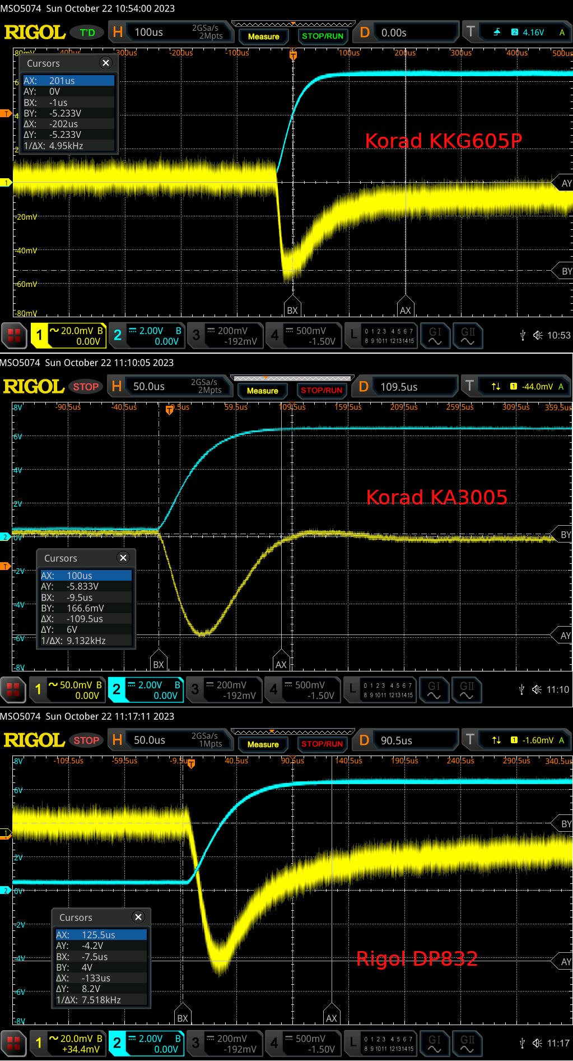This screenshot has height=1061, width=573.
Task: Click RIGOL logo in KKG605P capture
Action: pyautogui.click(x=35, y=33)
